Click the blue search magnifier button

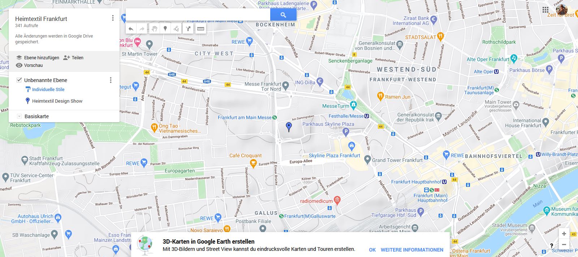(283, 15)
